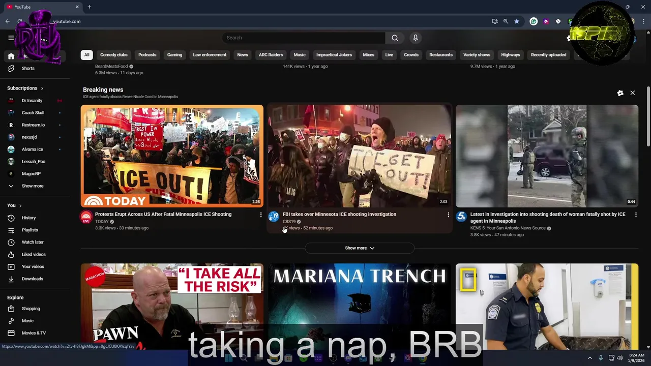Open Chrome three-dot menu
This screenshot has width=651, height=366.
point(644,21)
